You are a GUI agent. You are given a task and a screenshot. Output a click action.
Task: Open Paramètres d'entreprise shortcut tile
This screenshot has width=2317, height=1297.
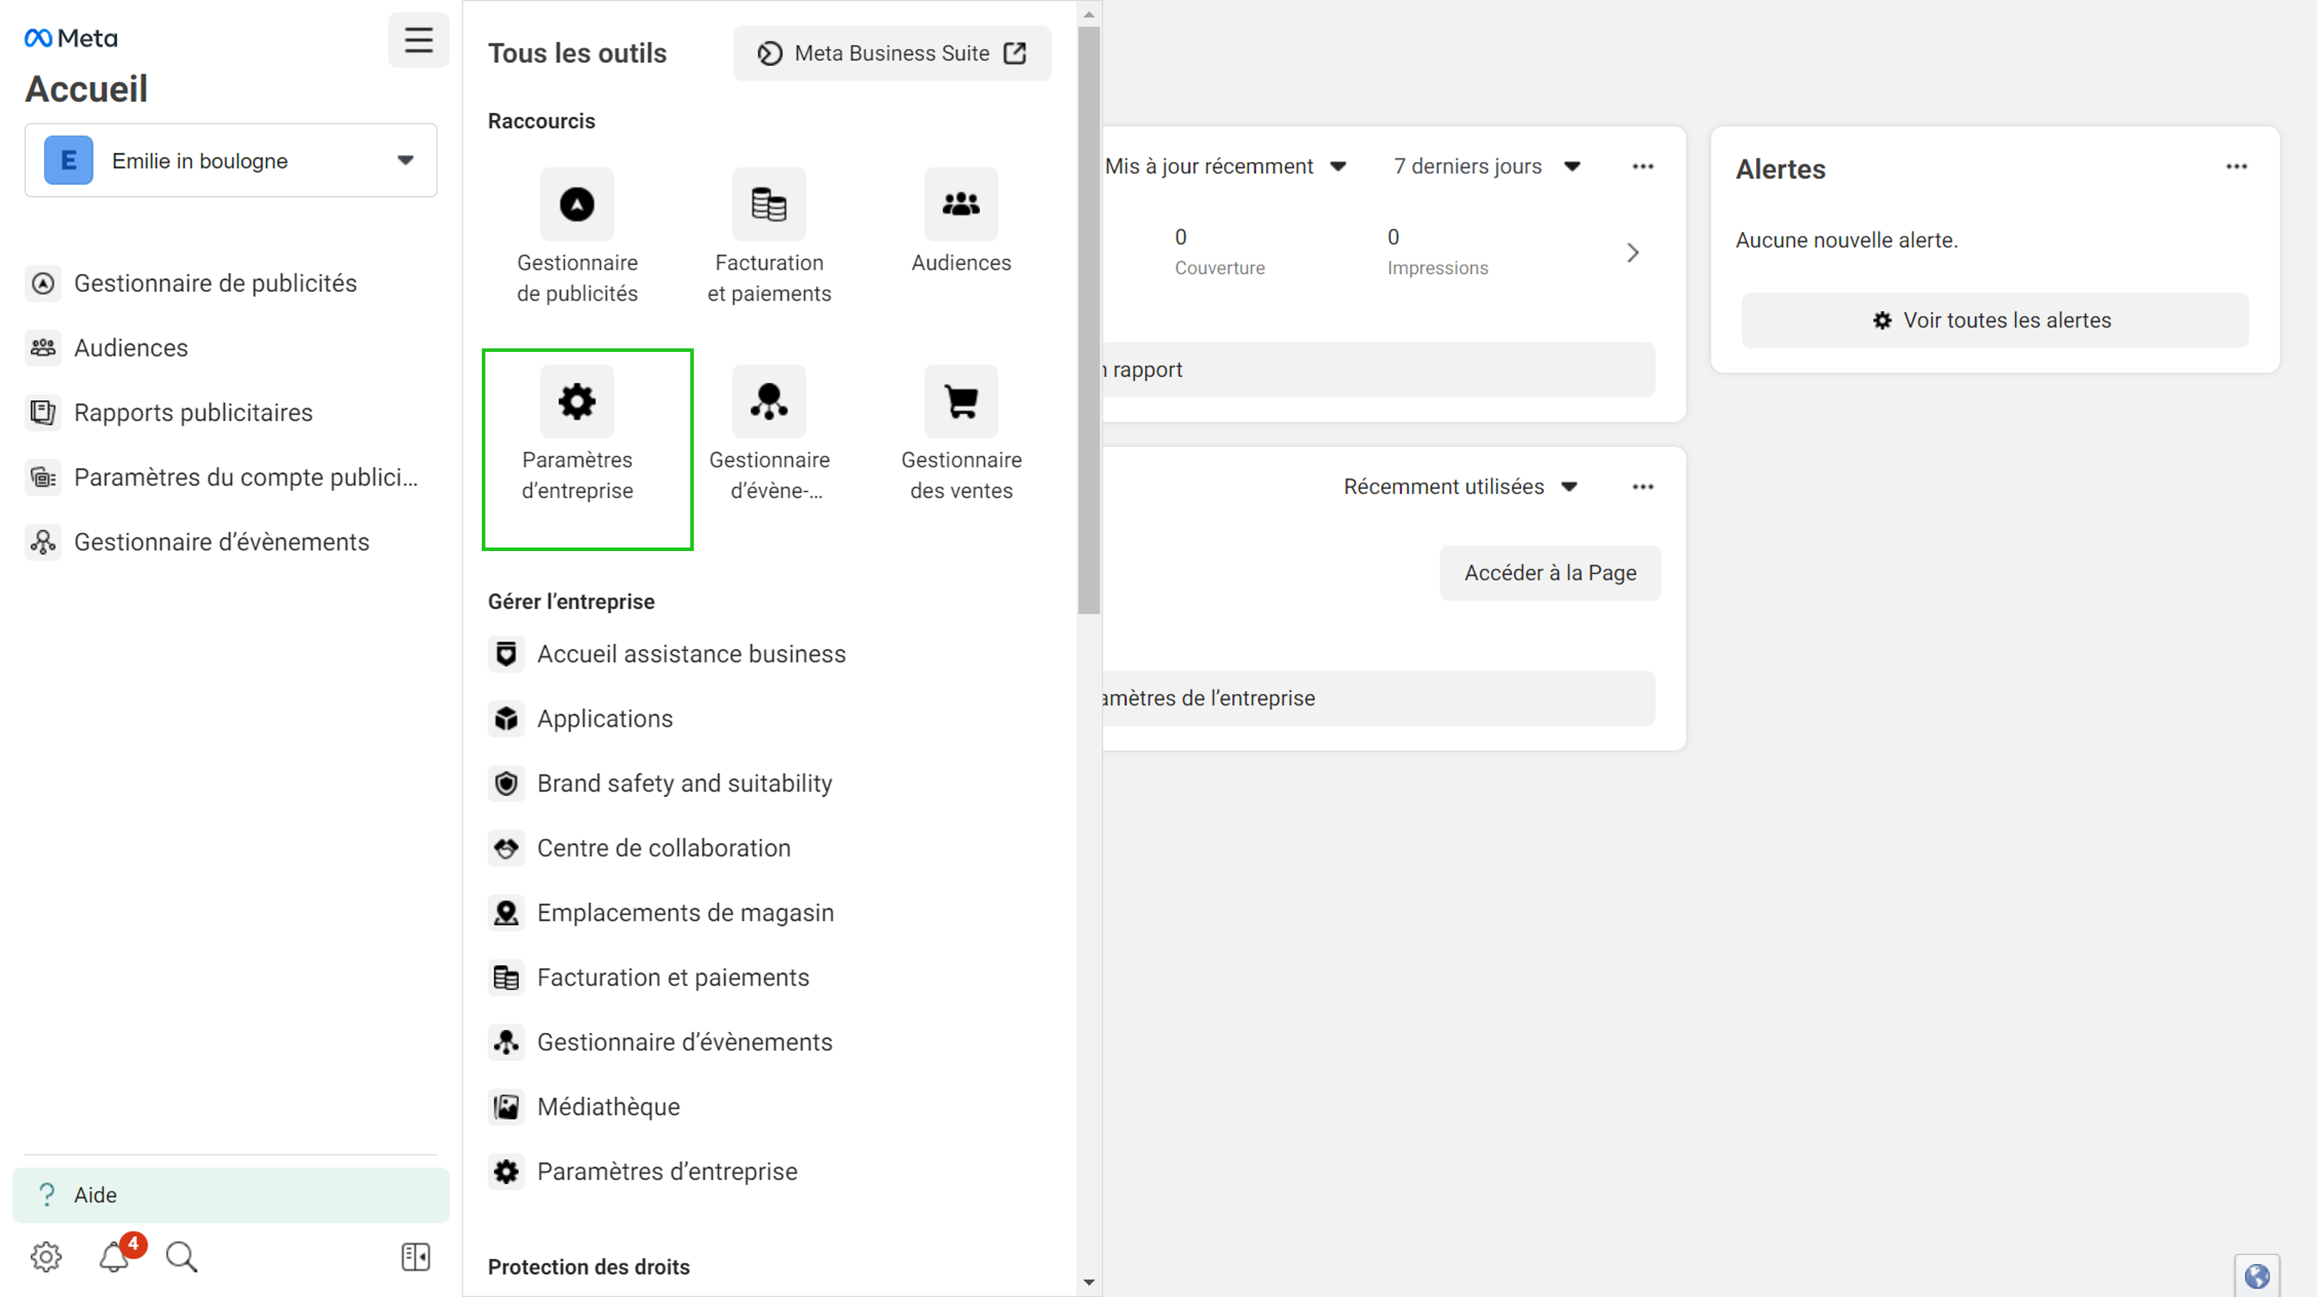pyautogui.click(x=577, y=433)
